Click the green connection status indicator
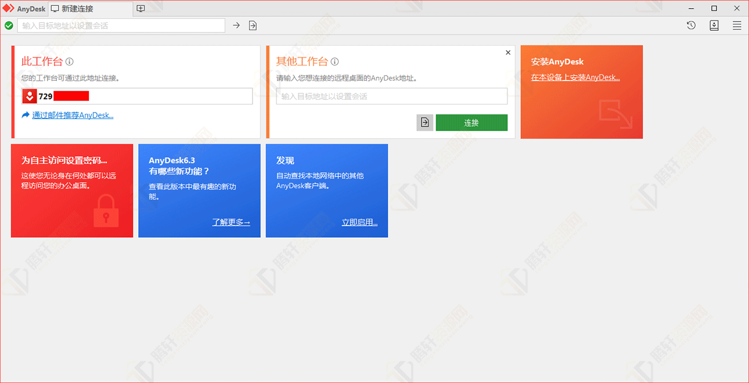 [x=9, y=25]
